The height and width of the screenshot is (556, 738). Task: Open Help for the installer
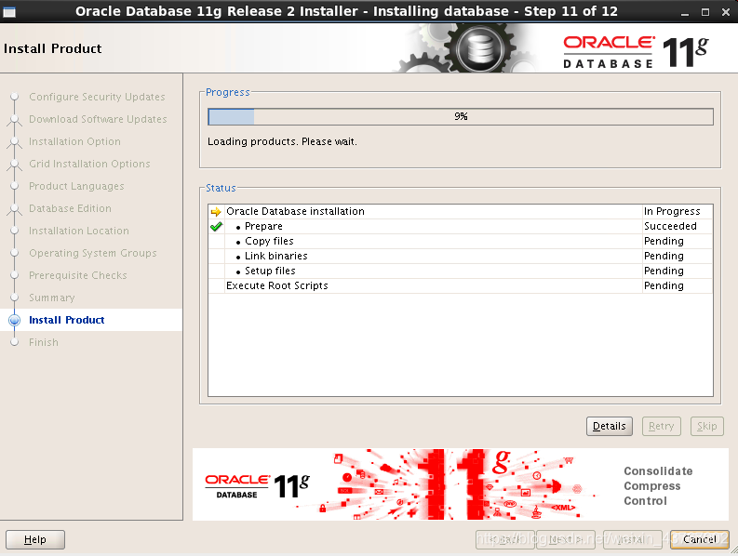tap(35, 539)
